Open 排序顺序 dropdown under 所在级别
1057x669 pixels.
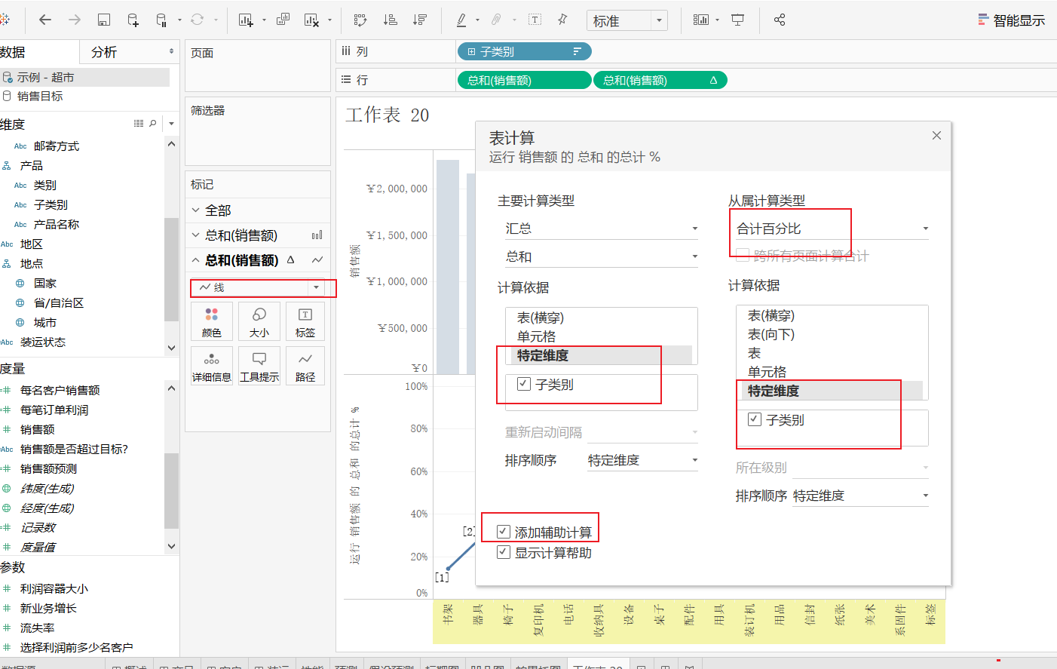click(x=860, y=496)
